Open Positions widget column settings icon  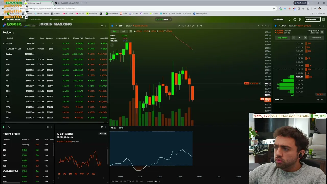tap(102, 26)
